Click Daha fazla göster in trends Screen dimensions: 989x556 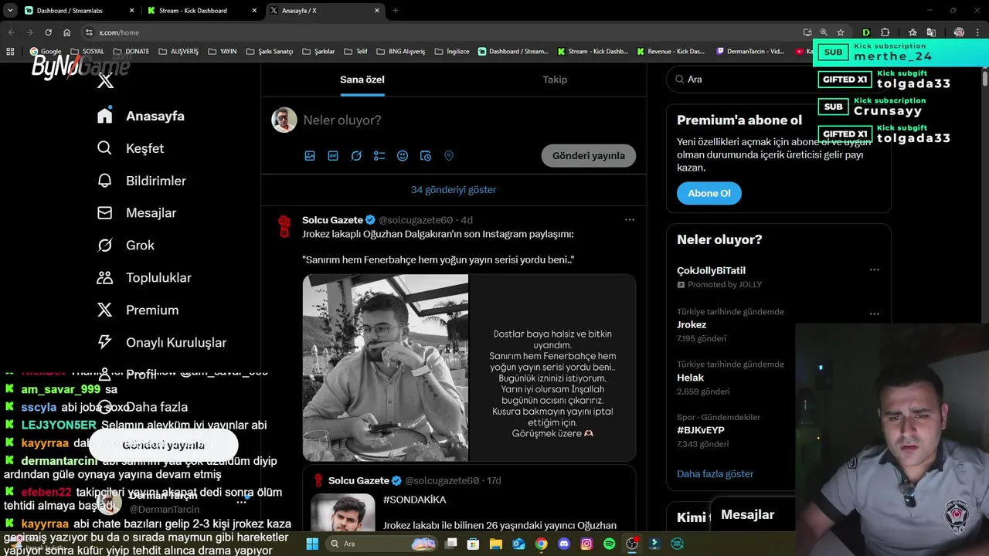715,474
